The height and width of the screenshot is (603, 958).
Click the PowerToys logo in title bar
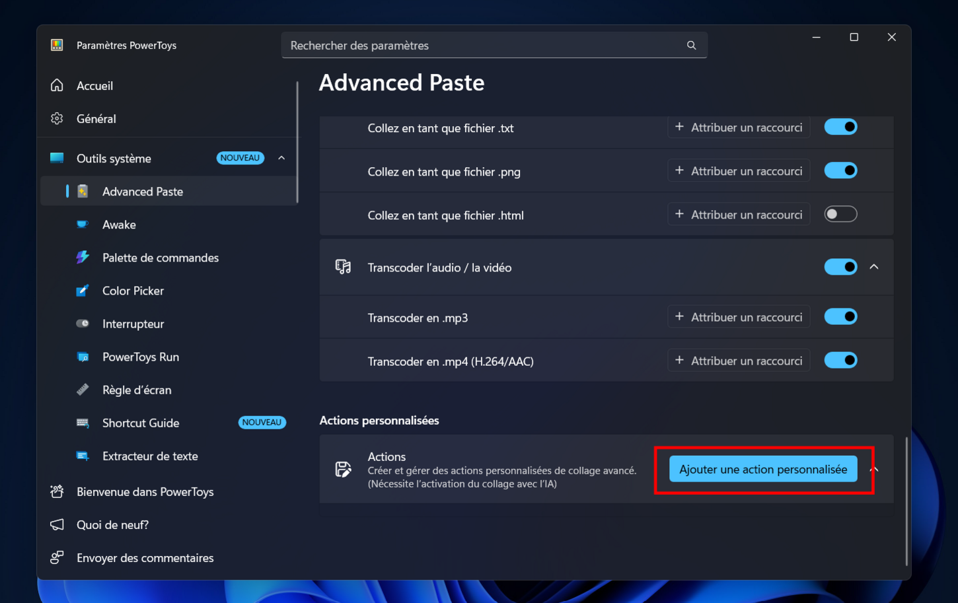point(57,46)
